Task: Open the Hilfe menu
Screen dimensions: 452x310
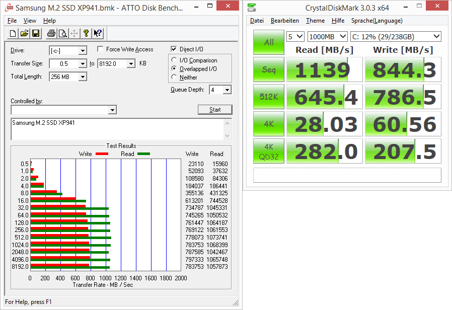Action: point(338,21)
